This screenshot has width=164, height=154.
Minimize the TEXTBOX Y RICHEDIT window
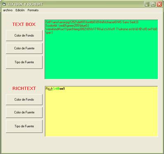click(x=147, y=4)
